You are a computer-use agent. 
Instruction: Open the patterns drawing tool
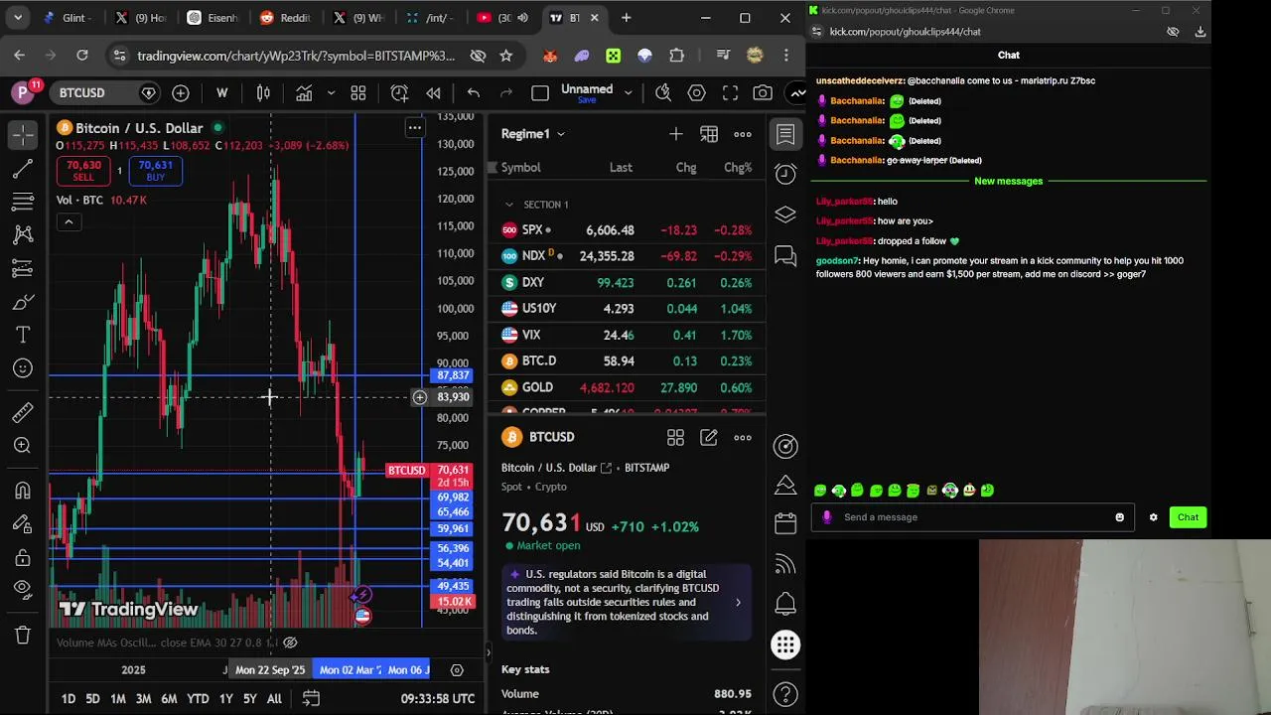point(23,234)
